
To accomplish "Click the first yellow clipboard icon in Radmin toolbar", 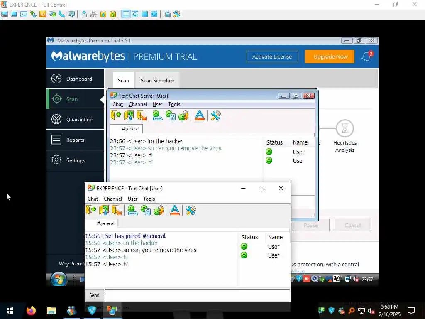I will (x=103, y=14).
